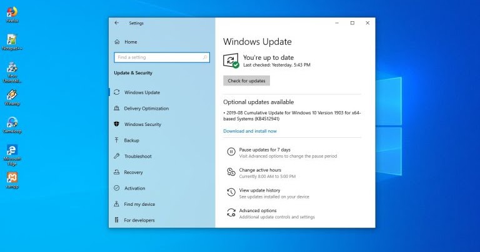Close the Settings window

point(367,23)
